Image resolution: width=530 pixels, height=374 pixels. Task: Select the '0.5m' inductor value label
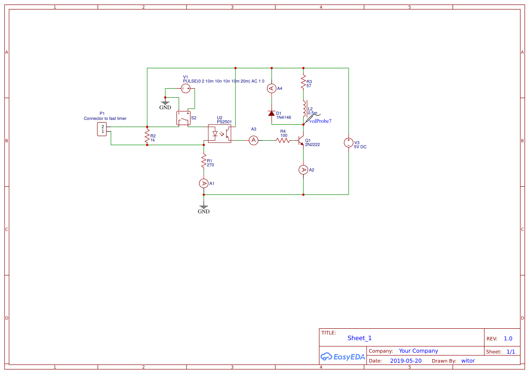pos(313,113)
